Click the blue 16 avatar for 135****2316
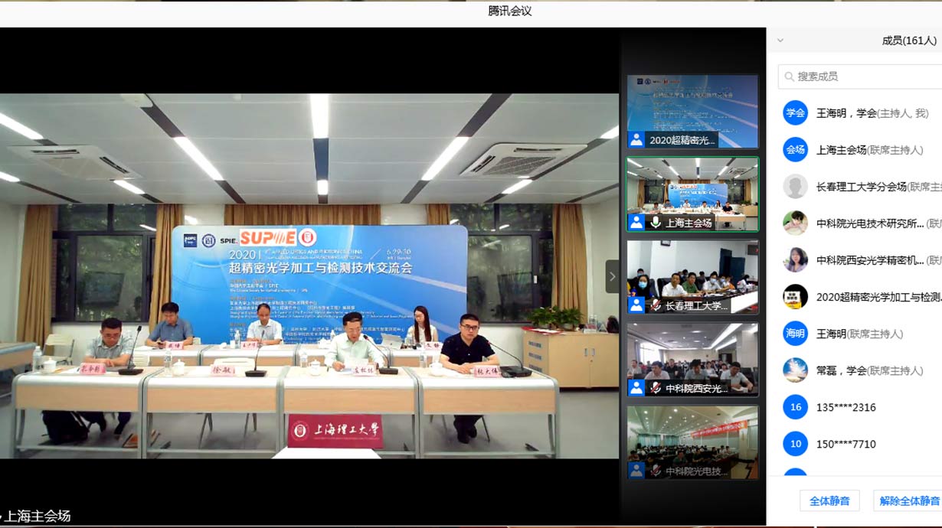The height and width of the screenshot is (528, 942). click(795, 407)
